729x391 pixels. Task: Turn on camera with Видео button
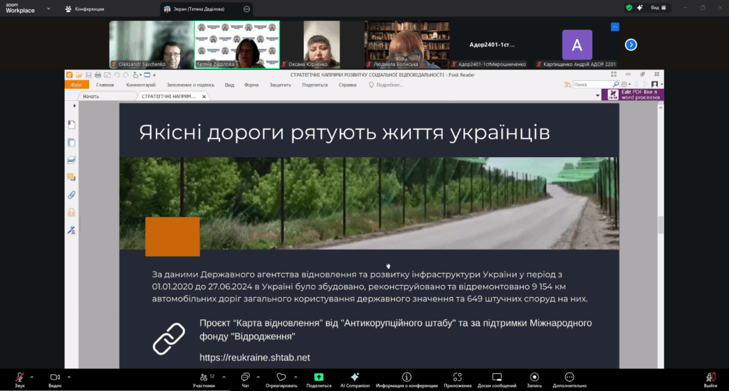[x=55, y=377]
